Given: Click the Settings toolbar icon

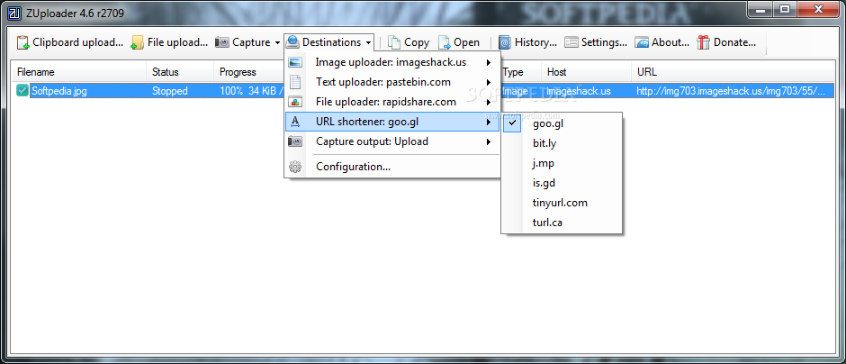Looking at the screenshot, I should pos(571,42).
